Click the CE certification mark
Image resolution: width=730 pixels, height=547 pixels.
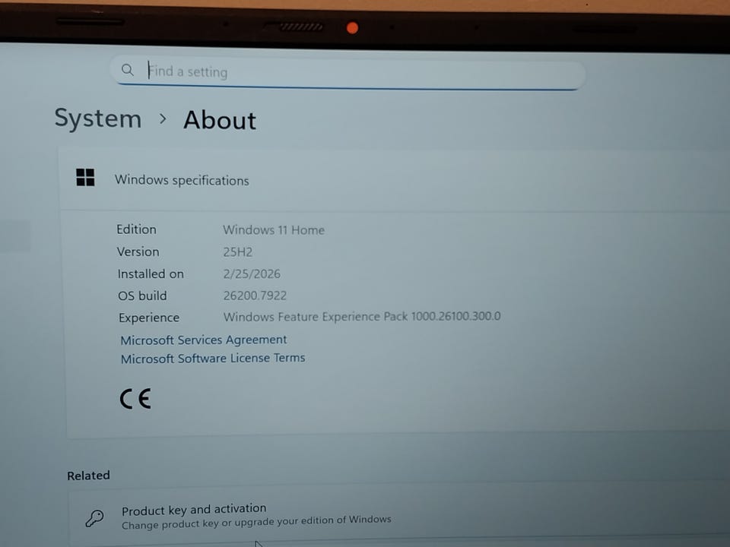[135, 399]
